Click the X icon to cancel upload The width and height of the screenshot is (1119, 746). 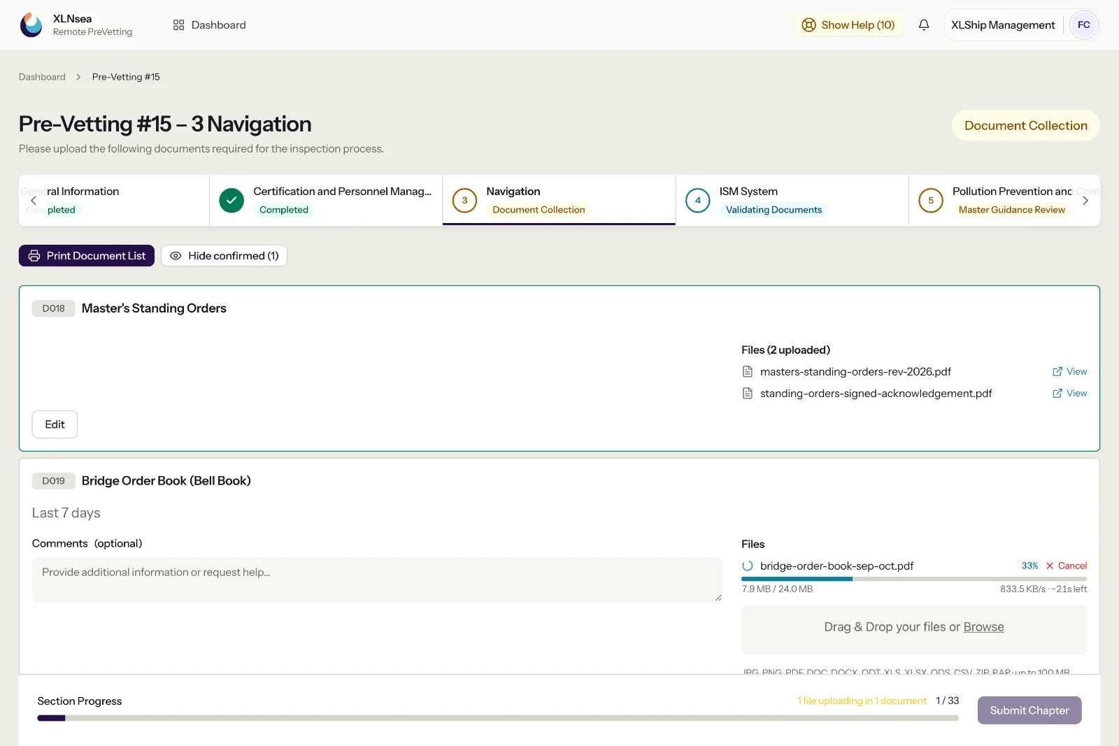coord(1050,566)
